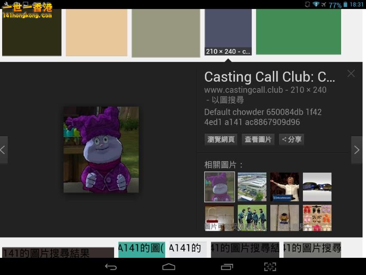The image size is (366, 275).
Task: Click the 分享 share button
Action: (x=291, y=139)
